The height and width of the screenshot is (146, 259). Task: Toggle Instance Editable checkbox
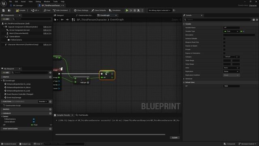point(224,39)
